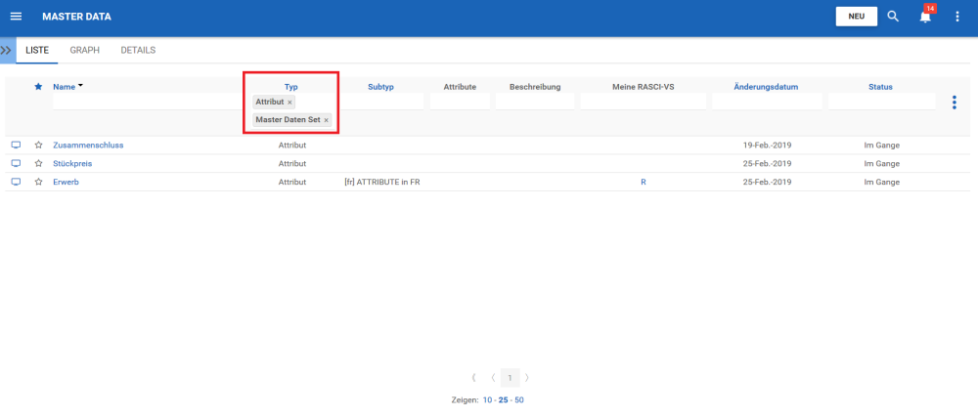
Task: Select page 1 in pagination
Action: (x=511, y=377)
